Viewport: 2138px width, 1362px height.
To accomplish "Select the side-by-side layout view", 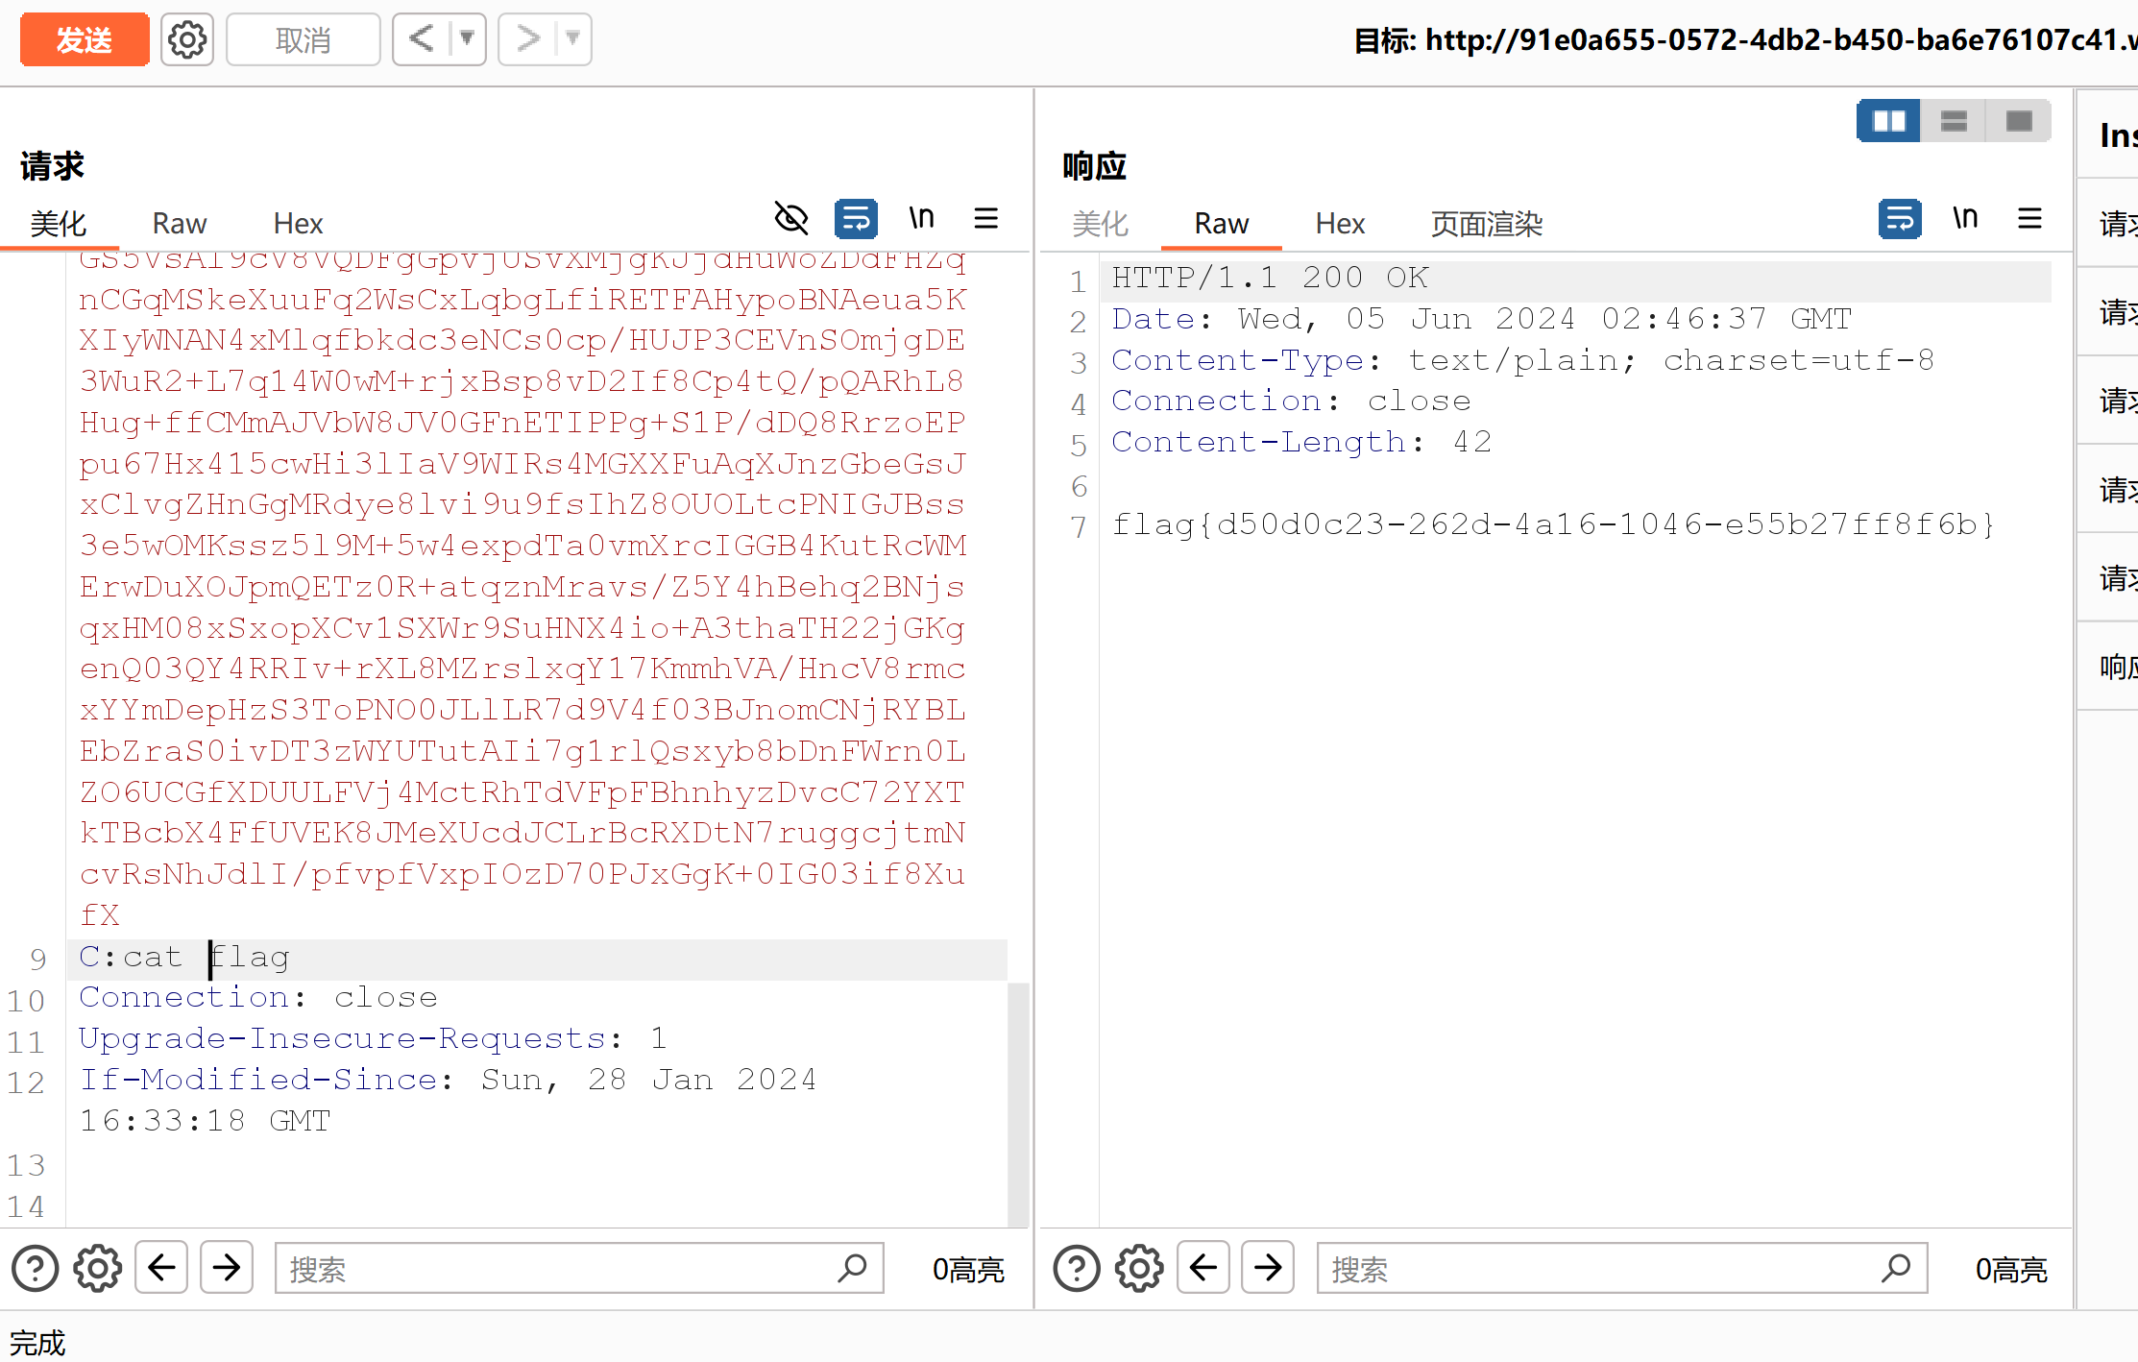I will click(x=1889, y=121).
